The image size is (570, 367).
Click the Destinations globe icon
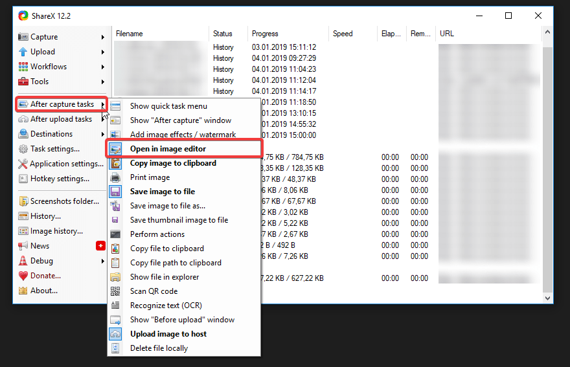point(23,134)
